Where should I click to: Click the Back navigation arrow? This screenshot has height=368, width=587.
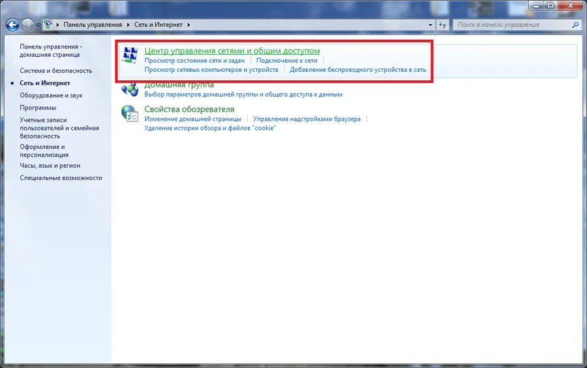pyautogui.click(x=12, y=25)
